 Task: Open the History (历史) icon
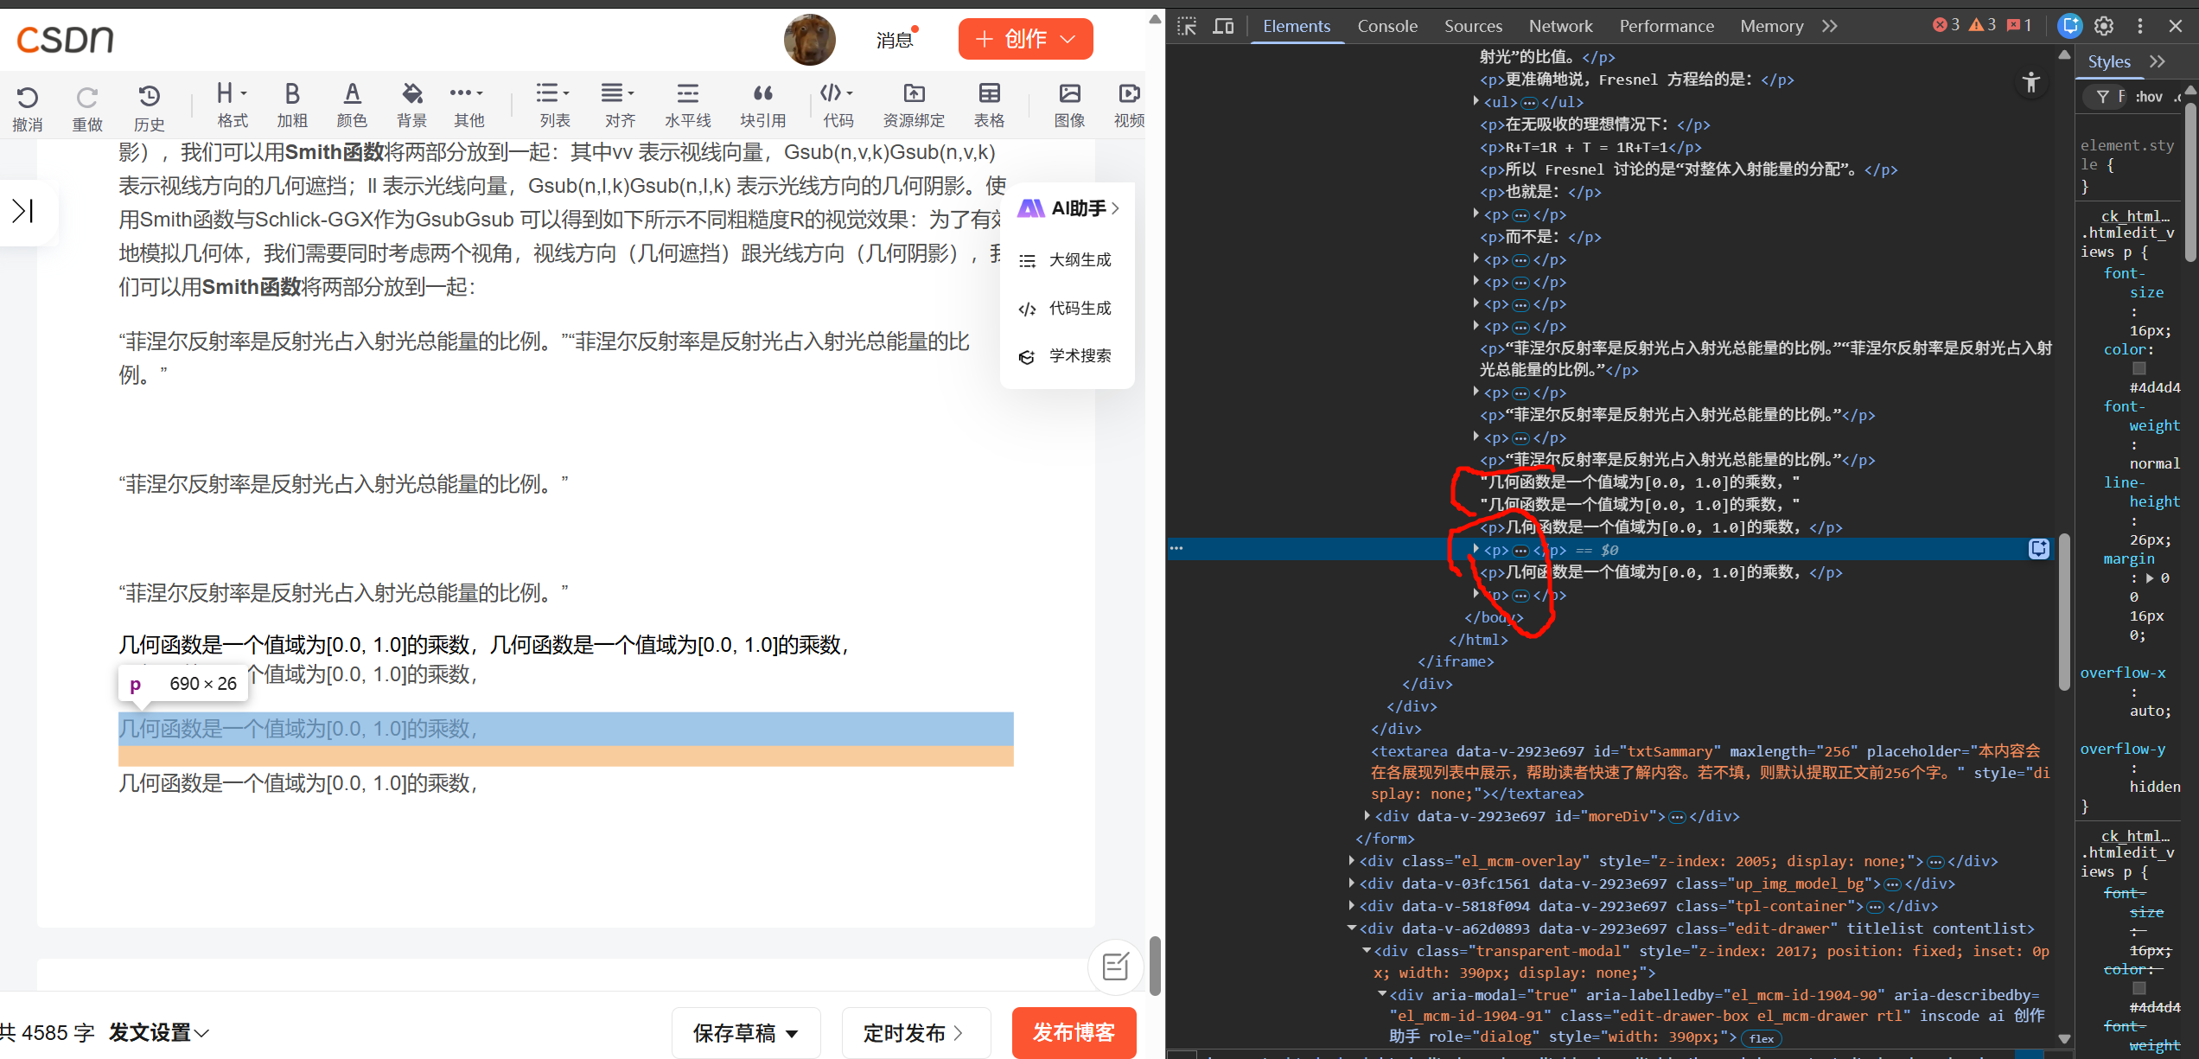(149, 98)
